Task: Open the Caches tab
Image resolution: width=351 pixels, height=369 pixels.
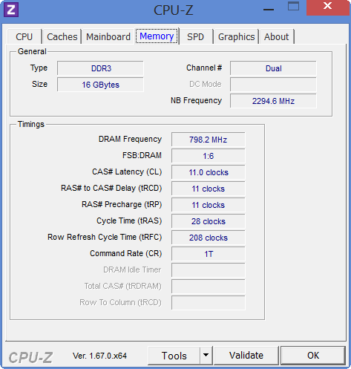Action: [x=62, y=37]
